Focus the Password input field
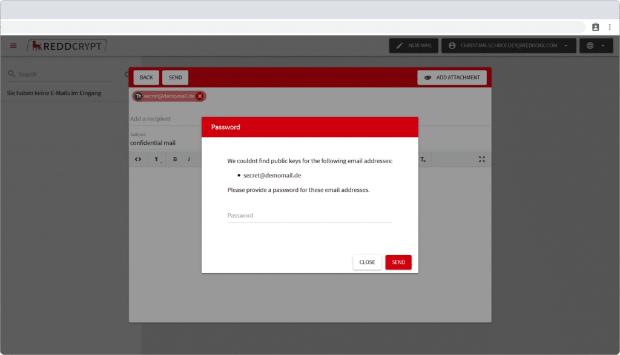Viewport: 620px width, 355px height. pos(309,216)
